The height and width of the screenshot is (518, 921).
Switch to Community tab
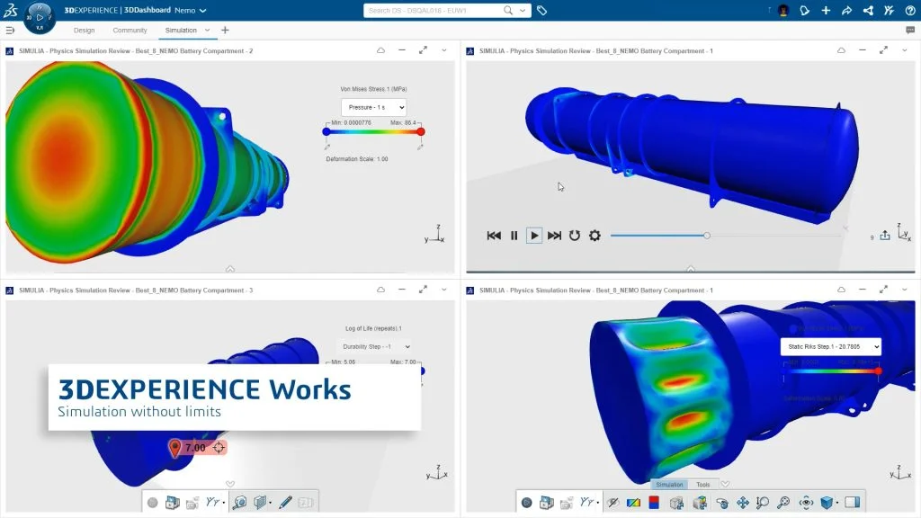pos(130,30)
